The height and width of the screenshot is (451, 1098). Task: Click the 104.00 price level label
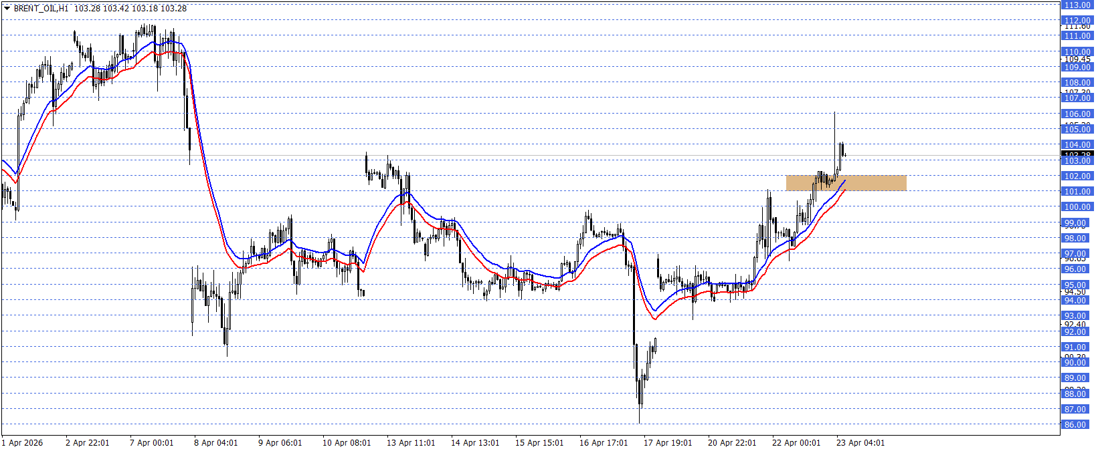point(1077,145)
